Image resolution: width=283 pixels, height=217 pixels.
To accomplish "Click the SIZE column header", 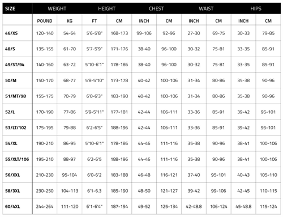I will (x=10, y=8).
